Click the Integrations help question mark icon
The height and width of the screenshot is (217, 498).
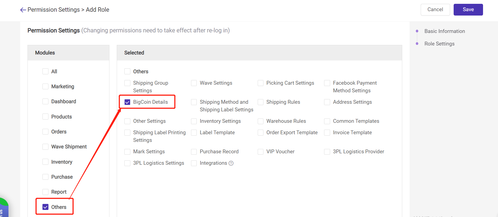click(x=231, y=163)
